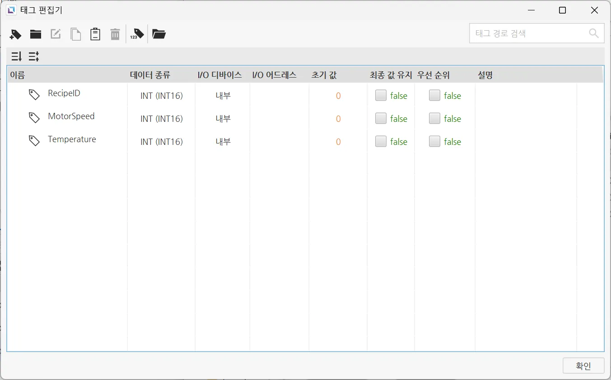Expand all rows with the first list icon
The height and width of the screenshot is (380, 611).
pyautogui.click(x=17, y=56)
